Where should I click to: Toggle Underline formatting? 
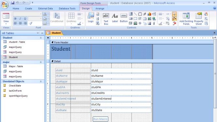pyautogui.click(x=25, y=19)
